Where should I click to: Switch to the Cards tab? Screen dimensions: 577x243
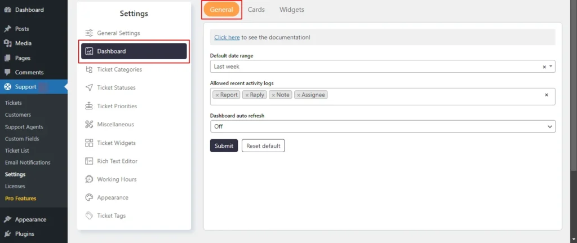coord(256,10)
